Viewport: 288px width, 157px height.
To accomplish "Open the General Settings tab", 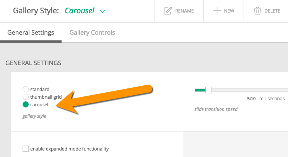I will click(x=31, y=32).
